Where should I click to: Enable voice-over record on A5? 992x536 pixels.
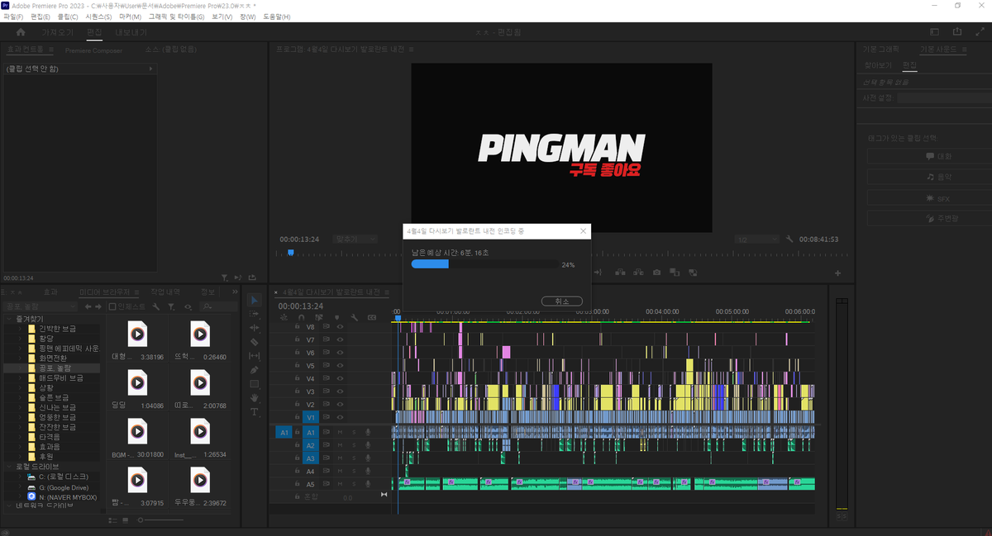coord(368,484)
